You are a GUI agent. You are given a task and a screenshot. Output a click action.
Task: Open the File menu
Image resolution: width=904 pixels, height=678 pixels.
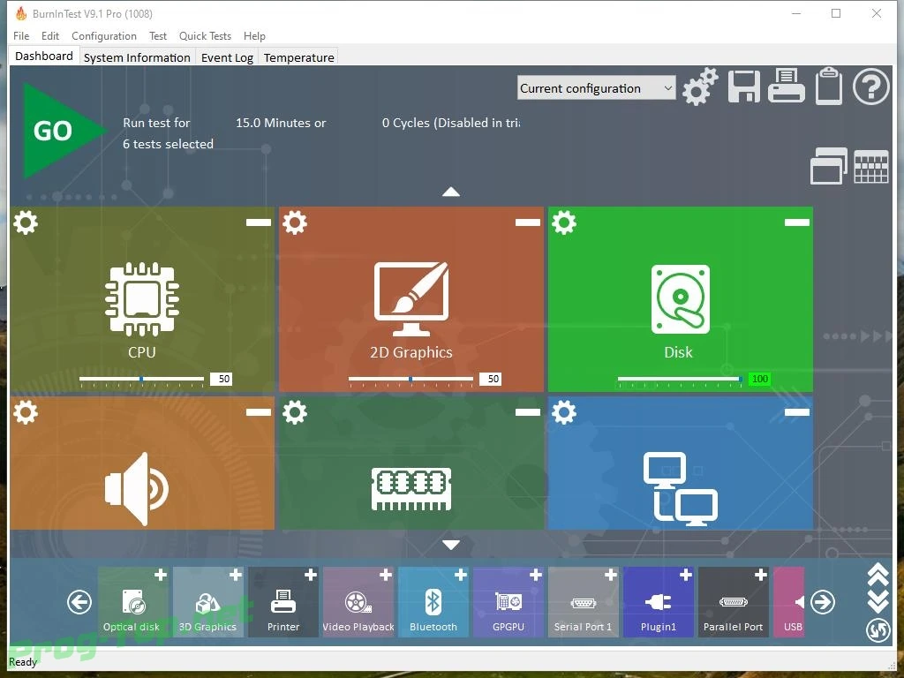point(21,35)
